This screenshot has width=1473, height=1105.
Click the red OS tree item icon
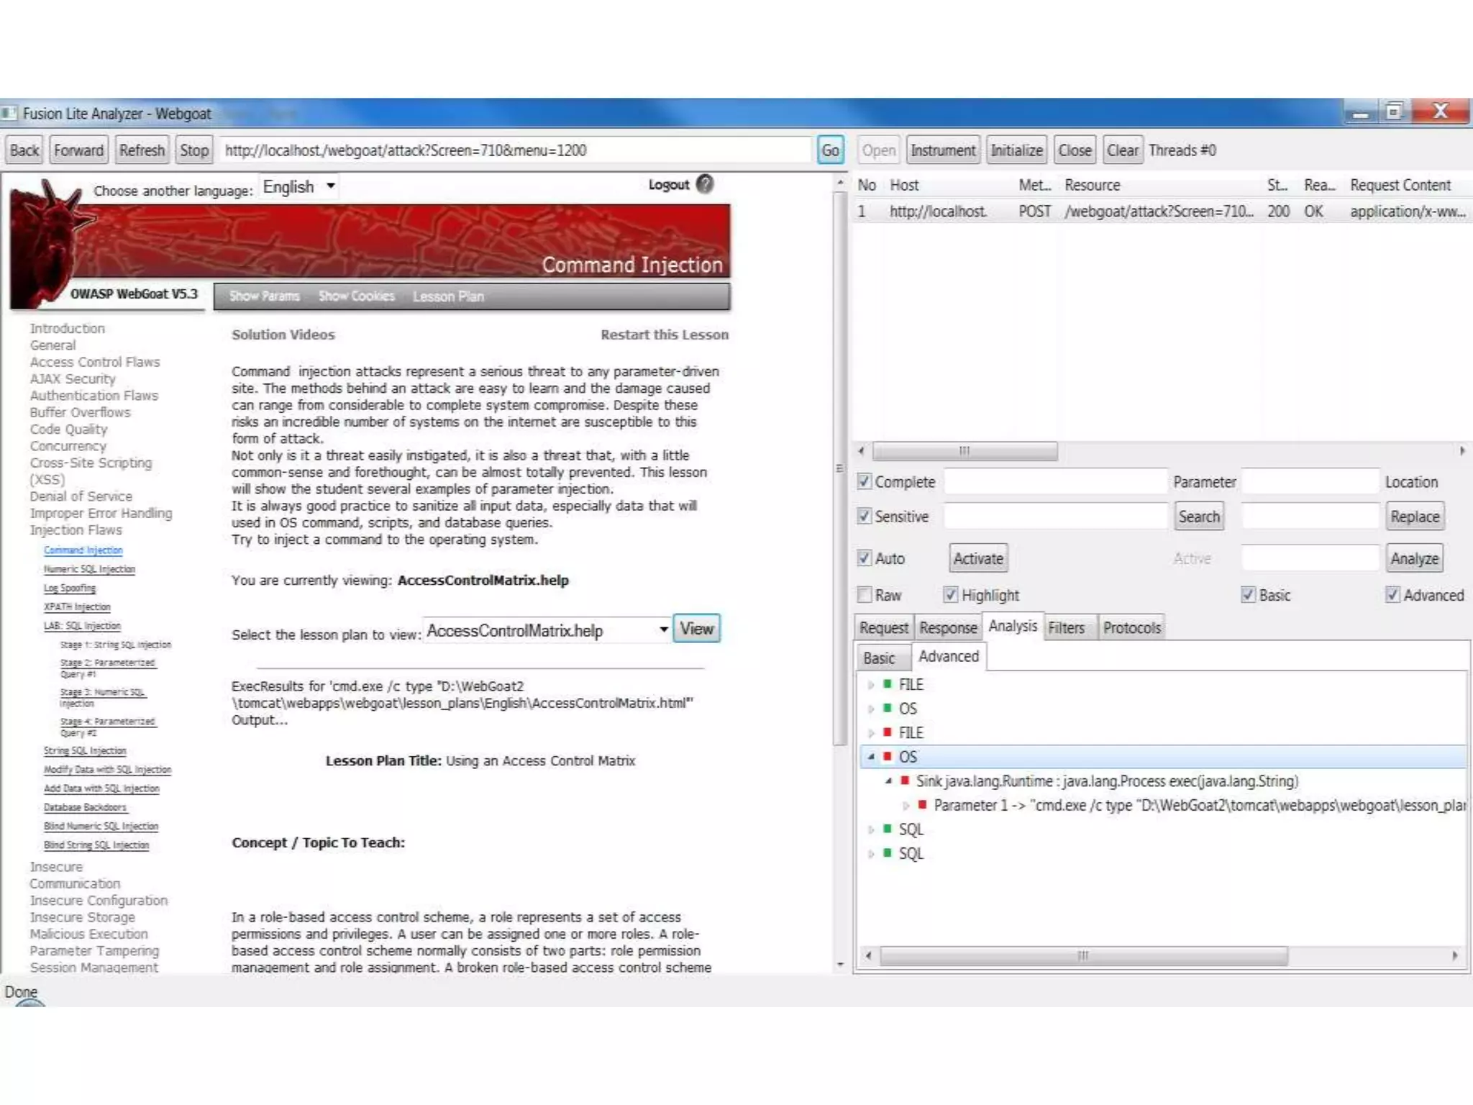pyautogui.click(x=888, y=756)
